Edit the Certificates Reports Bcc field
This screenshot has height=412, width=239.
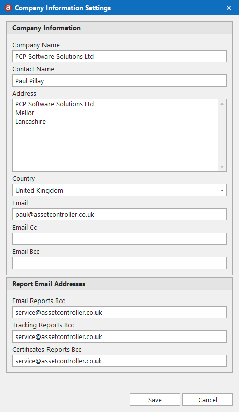(119, 361)
